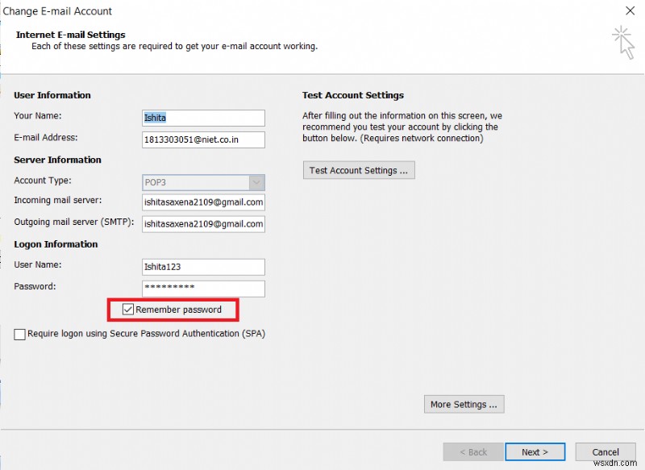The image size is (645, 470).
Task: Click the Outgoing mail server SMTP field
Action: (203, 224)
